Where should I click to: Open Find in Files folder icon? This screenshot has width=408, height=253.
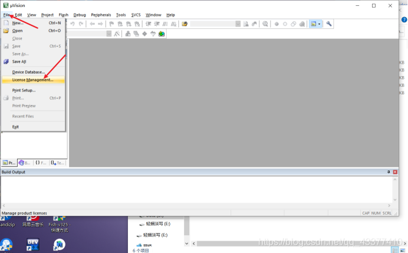[x=185, y=24]
